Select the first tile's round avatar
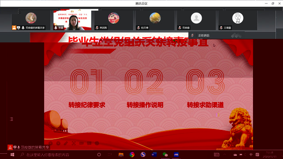This screenshot has width=283, height=159. [x=31, y=18]
